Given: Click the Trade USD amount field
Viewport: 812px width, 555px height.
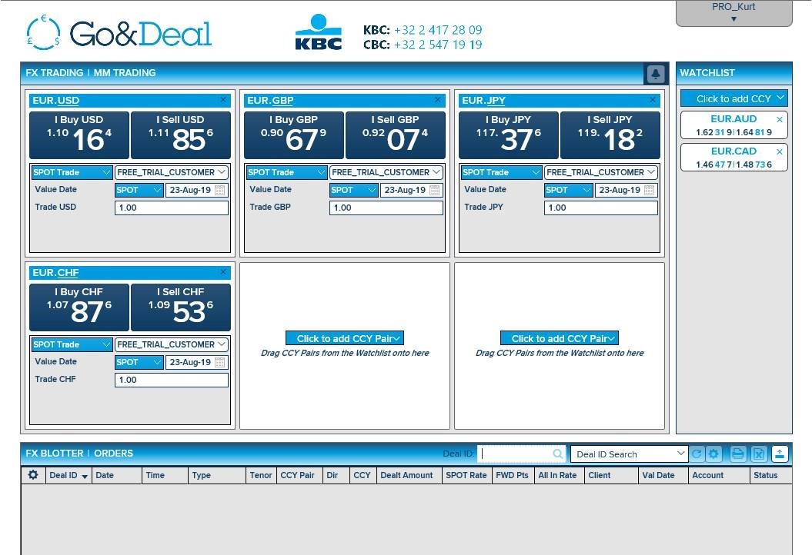Looking at the screenshot, I should tap(172, 208).
